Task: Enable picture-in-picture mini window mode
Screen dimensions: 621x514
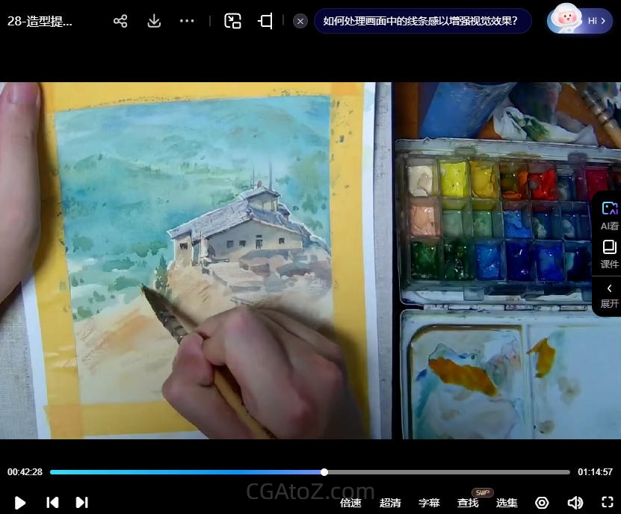Action: [232, 21]
